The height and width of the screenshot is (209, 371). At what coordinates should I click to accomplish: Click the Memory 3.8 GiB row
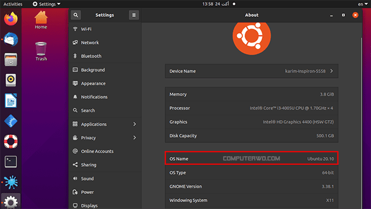click(x=252, y=94)
